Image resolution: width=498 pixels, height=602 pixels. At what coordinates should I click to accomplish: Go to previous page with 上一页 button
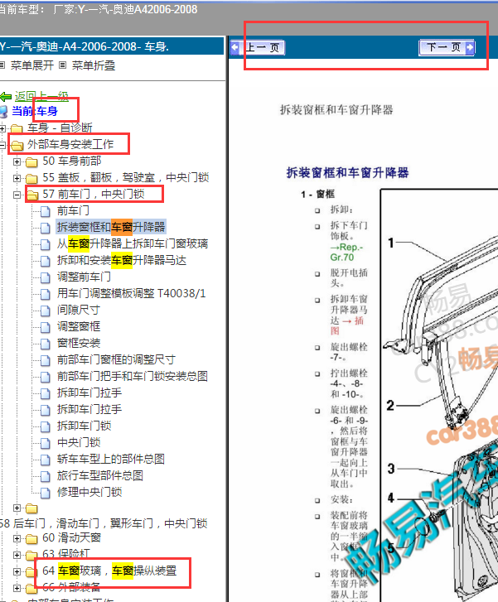coord(258,48)
